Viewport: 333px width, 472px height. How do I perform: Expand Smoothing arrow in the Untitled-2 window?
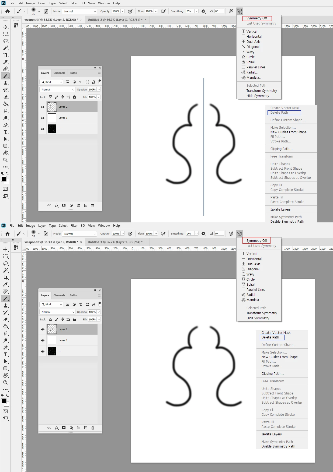[196, 11]
